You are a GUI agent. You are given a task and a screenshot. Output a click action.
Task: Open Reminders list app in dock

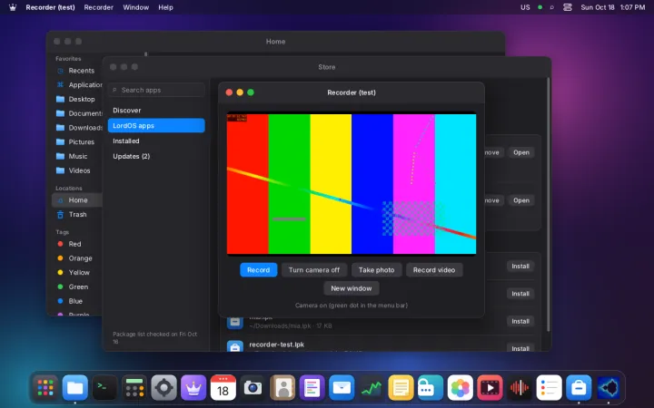[x=549, y=388]
